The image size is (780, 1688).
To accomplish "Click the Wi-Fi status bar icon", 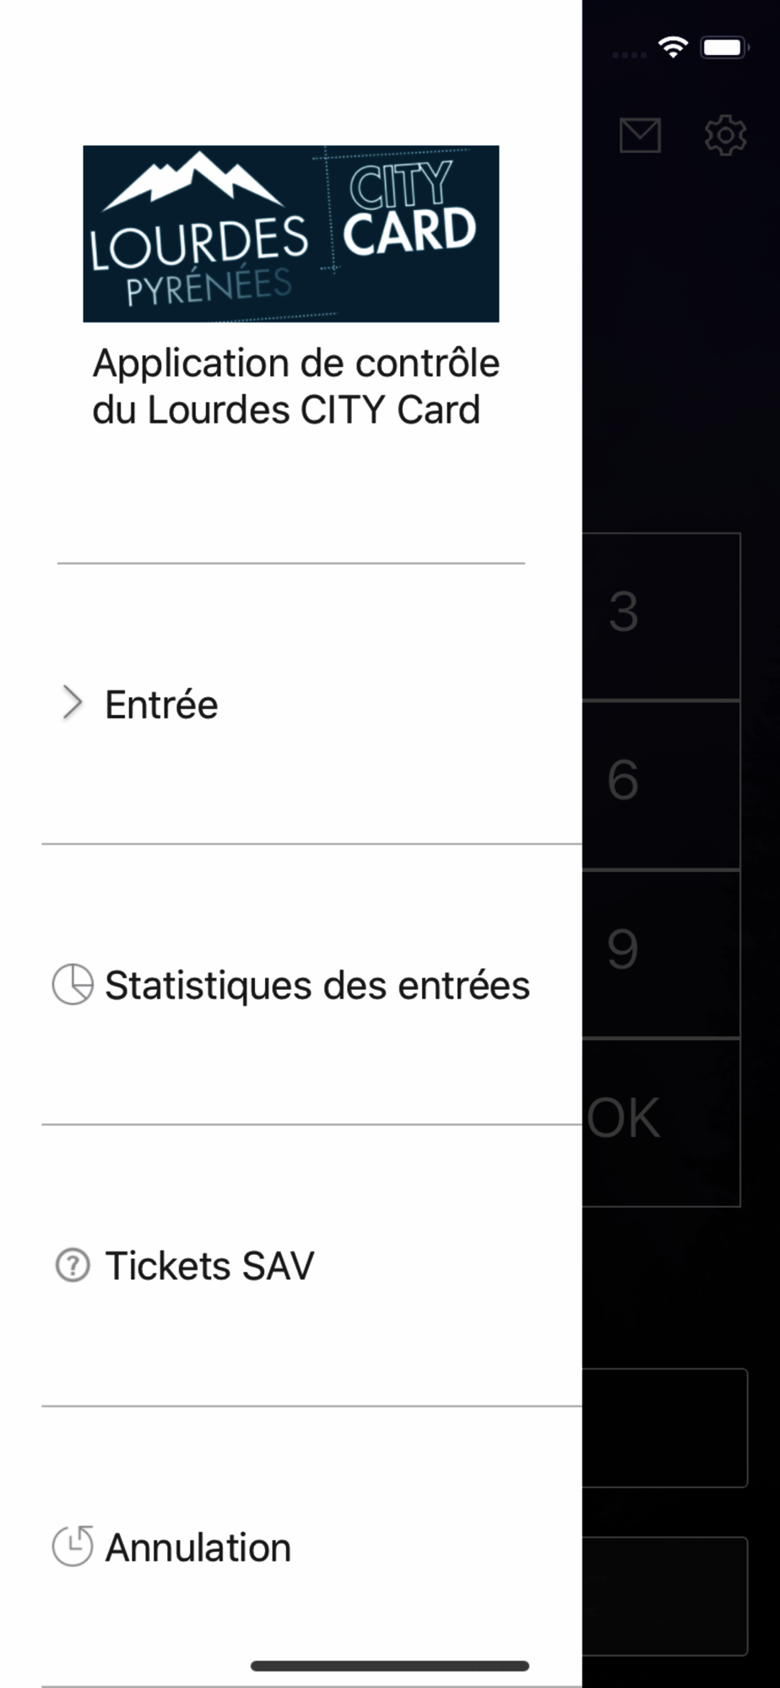I will (673, 47).
